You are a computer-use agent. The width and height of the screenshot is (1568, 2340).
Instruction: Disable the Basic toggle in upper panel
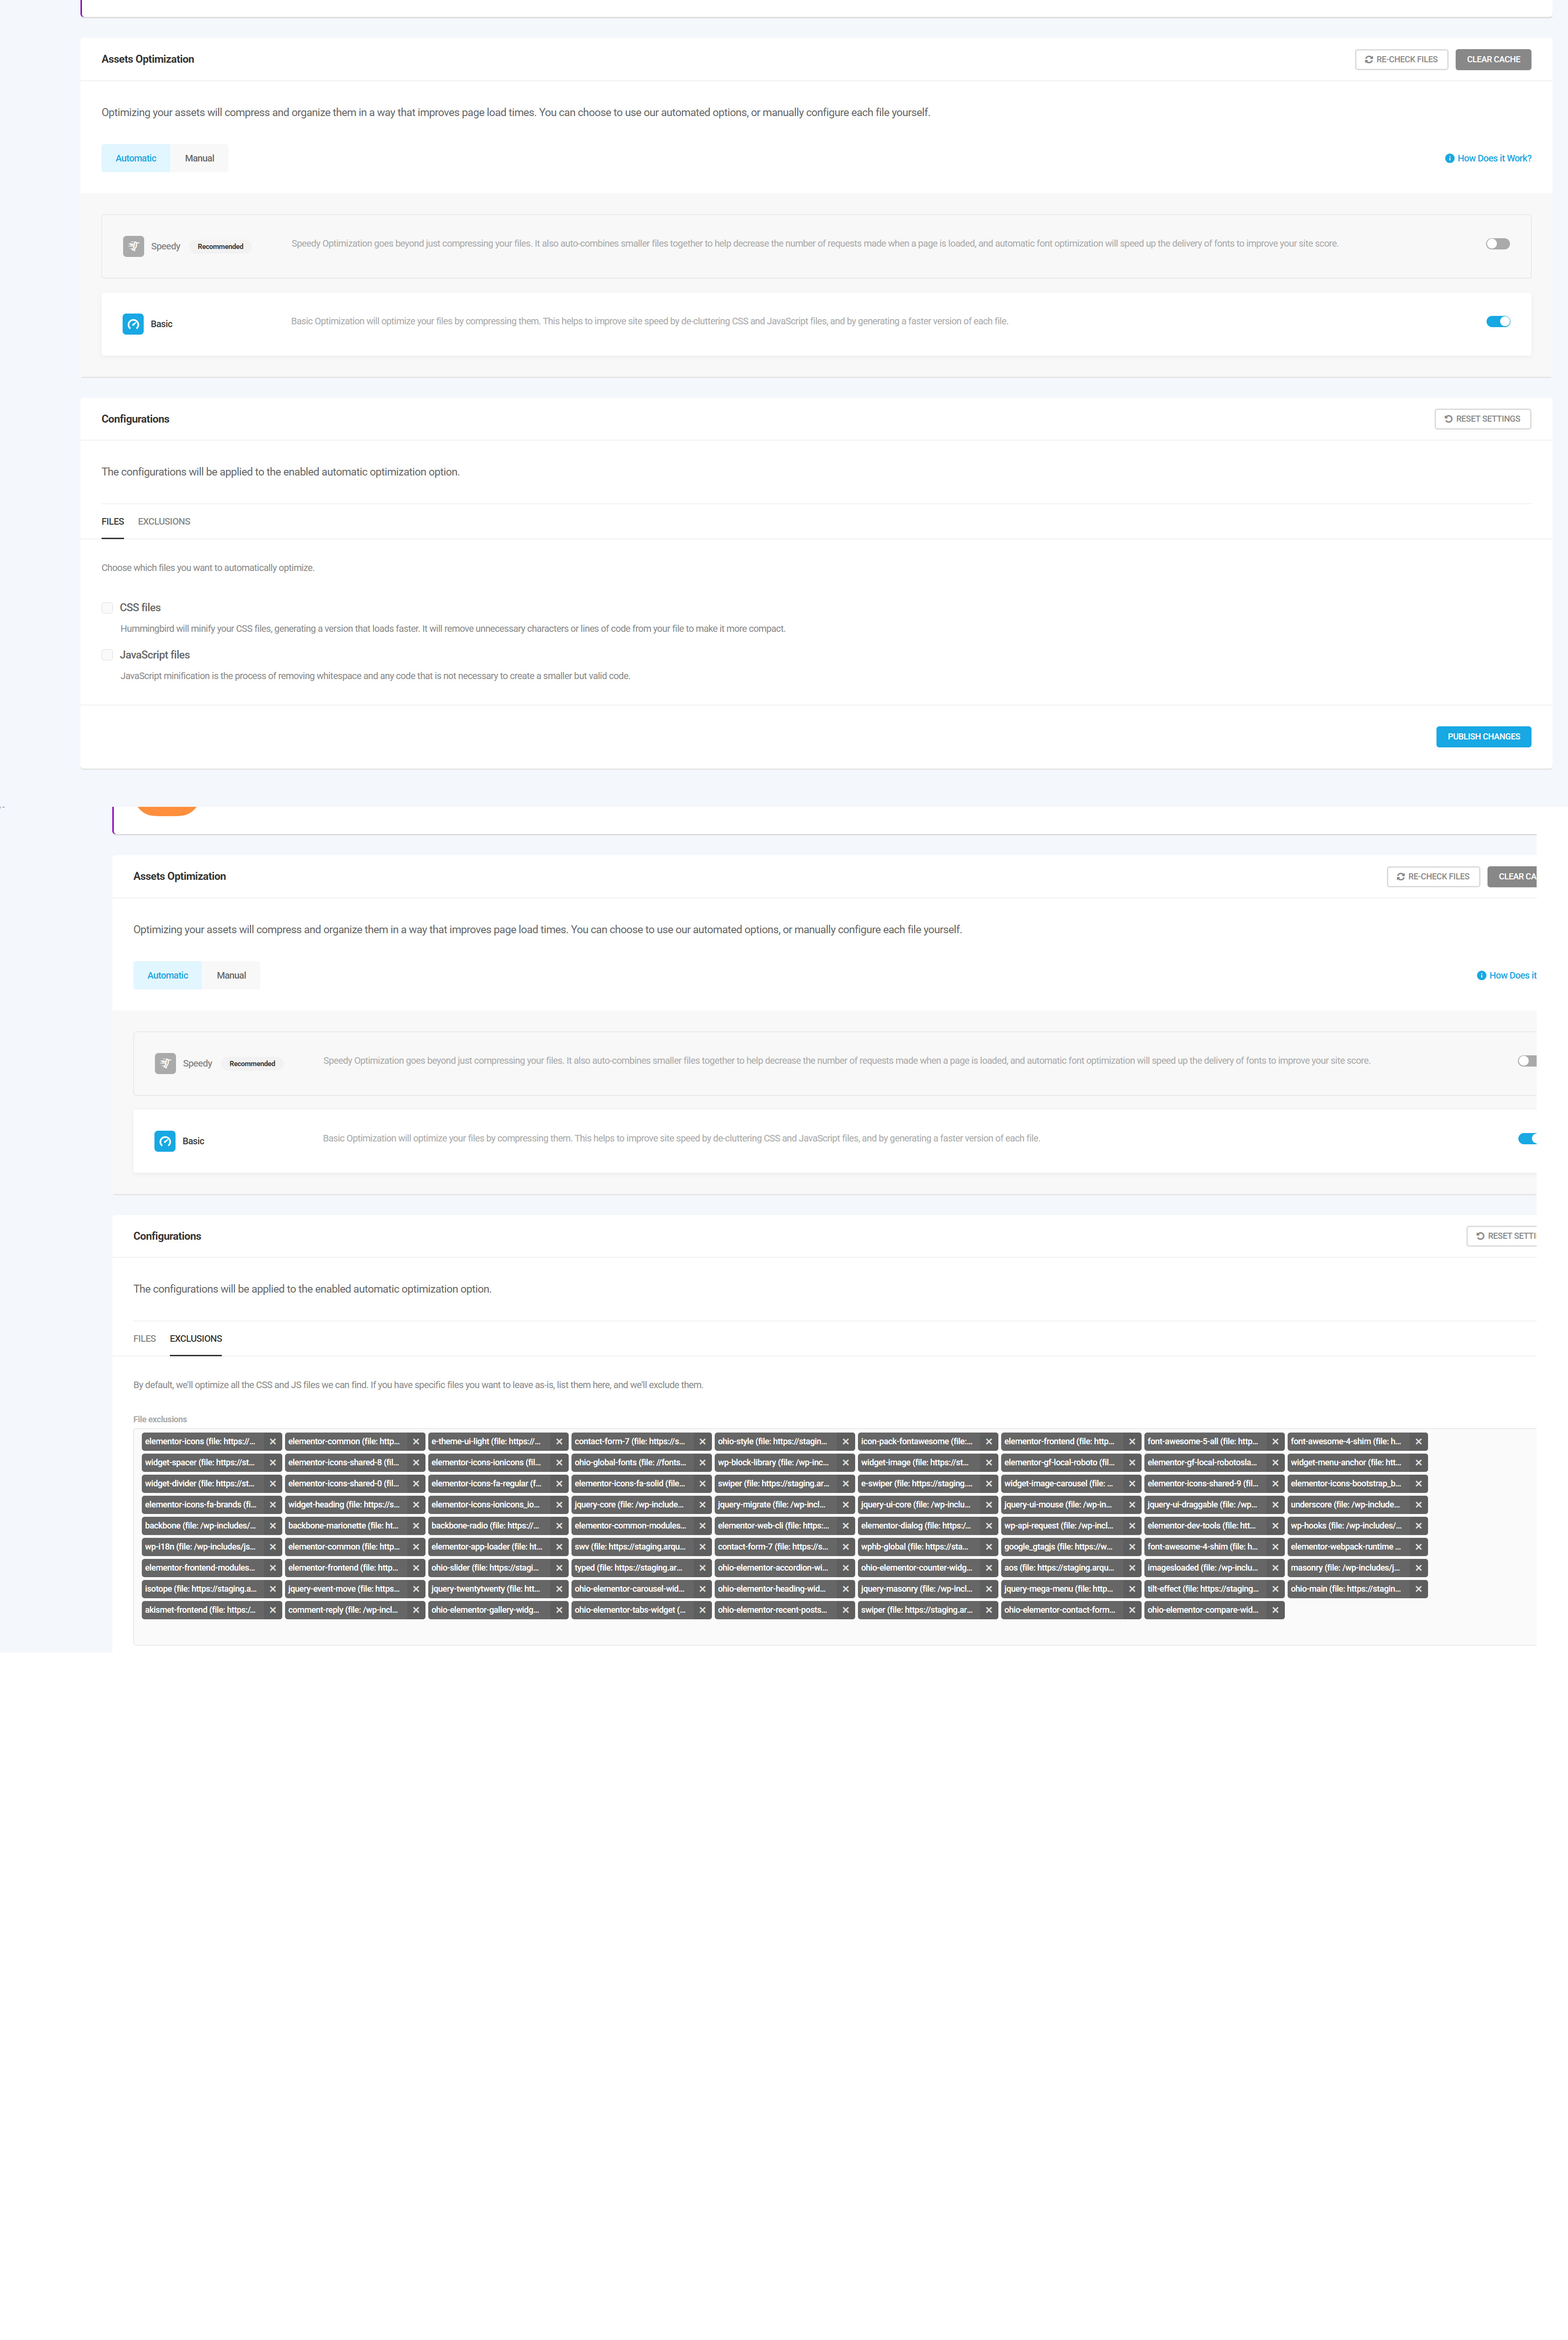pyautogui.click(x=1497, y=322)
